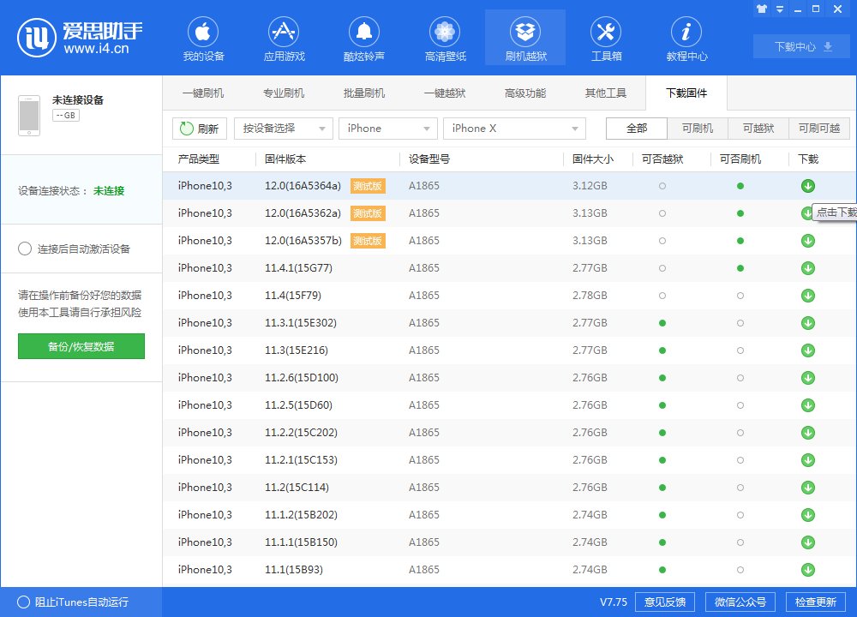Open the 酷炫铃声 ringtones section
857x617 pixels.
click(x=363, y=37)
